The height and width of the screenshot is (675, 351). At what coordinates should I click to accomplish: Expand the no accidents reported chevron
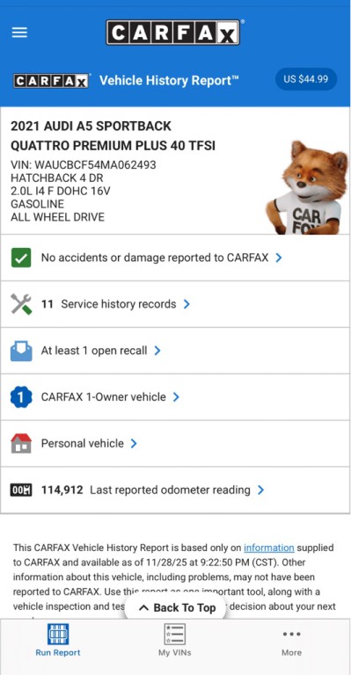[x=279, y=258]
